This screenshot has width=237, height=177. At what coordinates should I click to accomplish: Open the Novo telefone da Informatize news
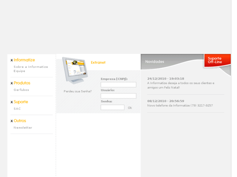(180, 106)
